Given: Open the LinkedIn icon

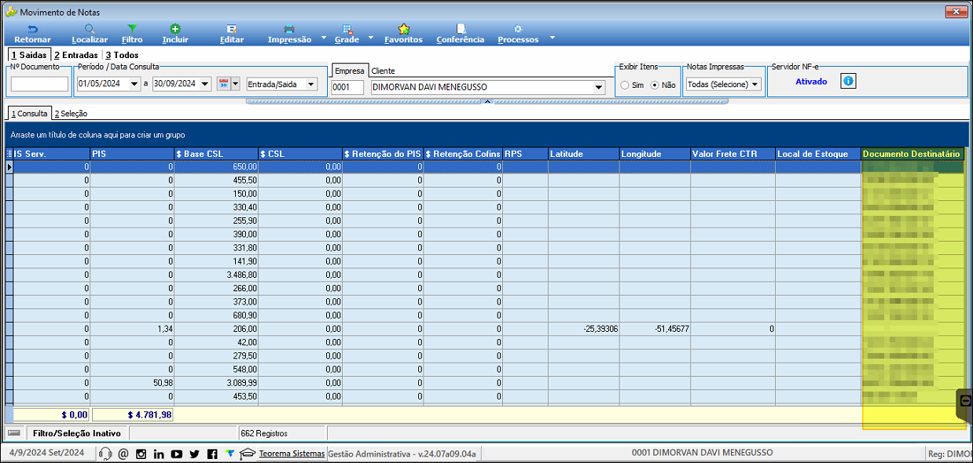Looking at the screenshot, I should [x=159, y=454].
